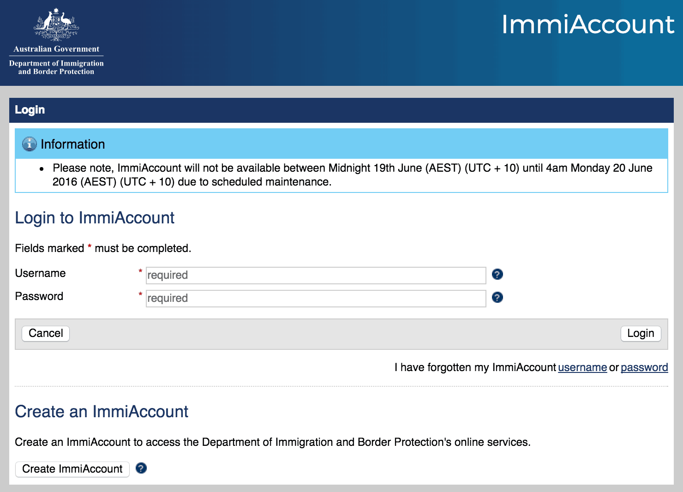683x492 pixels.
Task: Click inside the Password input field
Action: click(x=316, y=298)
